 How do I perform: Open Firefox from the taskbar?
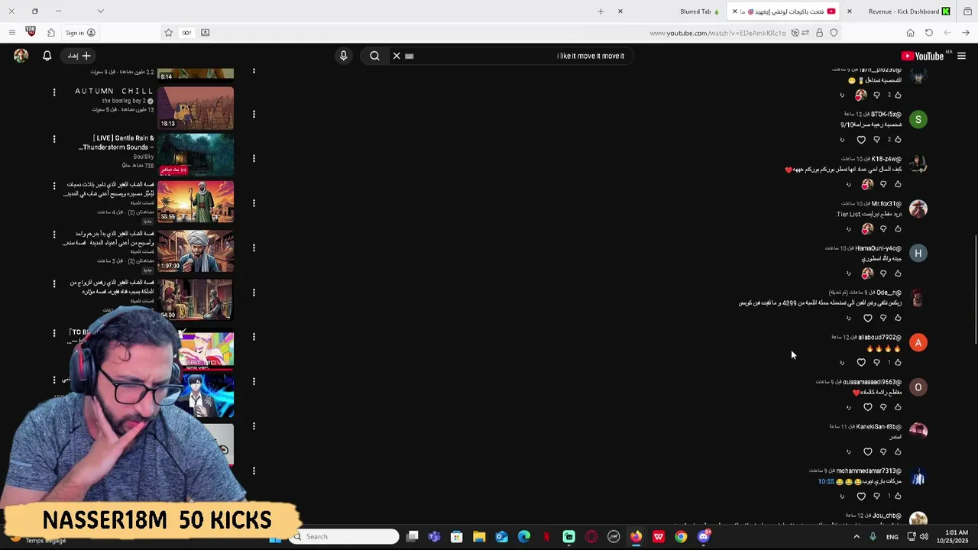636,537
